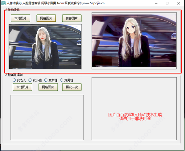Click the 保存图片 button

(72, 18)
